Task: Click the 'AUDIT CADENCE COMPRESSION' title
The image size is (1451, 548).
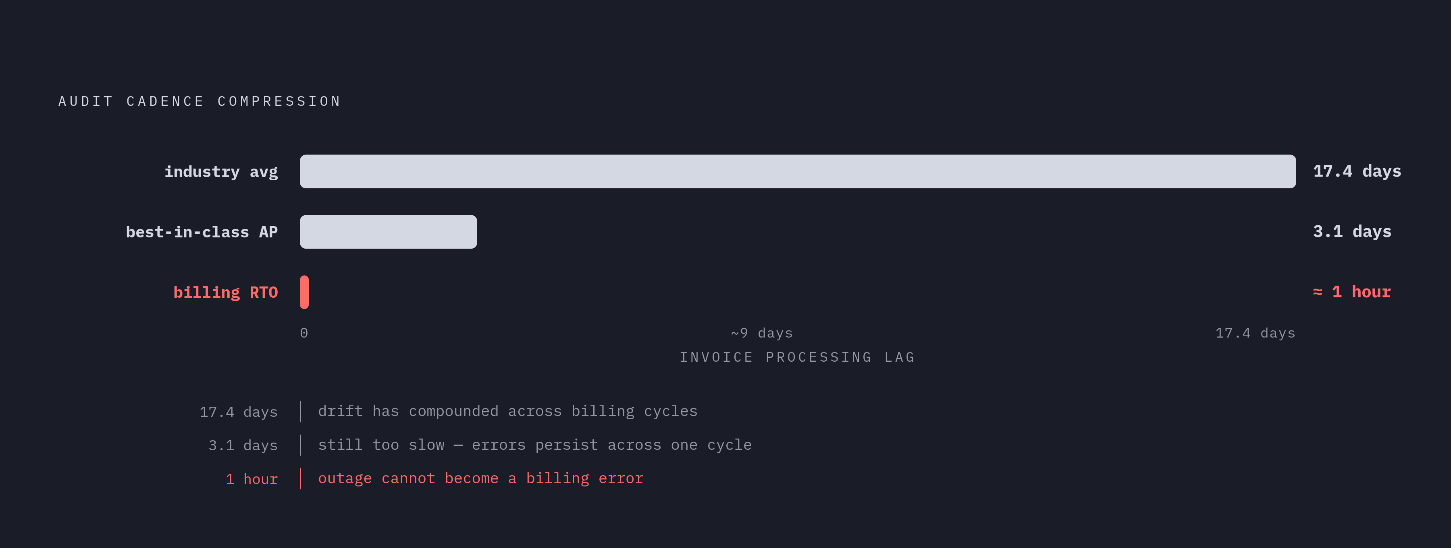Action: tap(200, 101)
